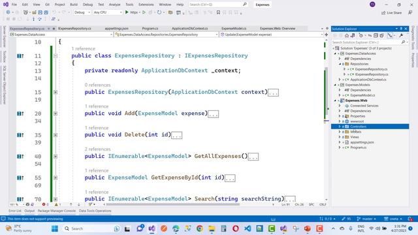Click the Search (Ctrl+Q) box in title bar

tap(218, 5)
